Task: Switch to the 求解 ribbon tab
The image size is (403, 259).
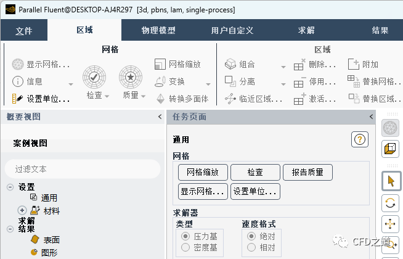Action: (306, 30)
